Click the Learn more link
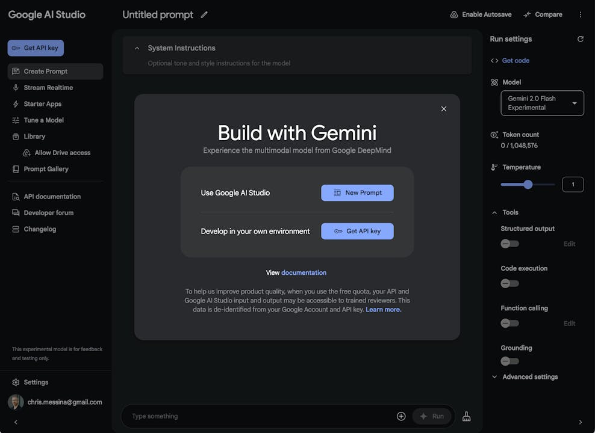 [x=383, y=310]
